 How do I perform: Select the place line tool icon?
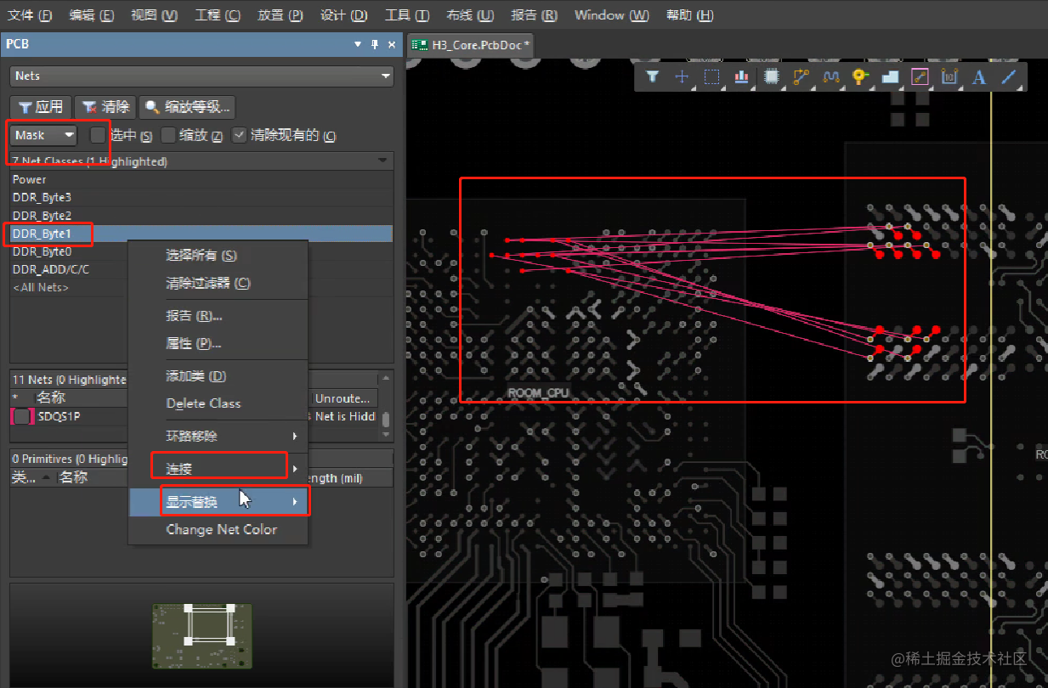1008,76
